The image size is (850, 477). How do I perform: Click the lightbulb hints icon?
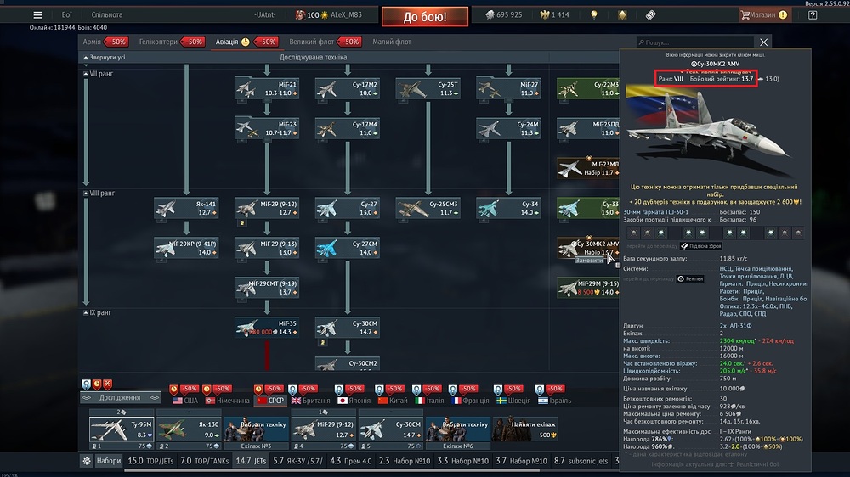pyautogui.click(x=594, y=15)
